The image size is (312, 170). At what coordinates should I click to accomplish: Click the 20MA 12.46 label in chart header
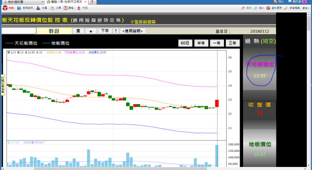click(54, 52)
